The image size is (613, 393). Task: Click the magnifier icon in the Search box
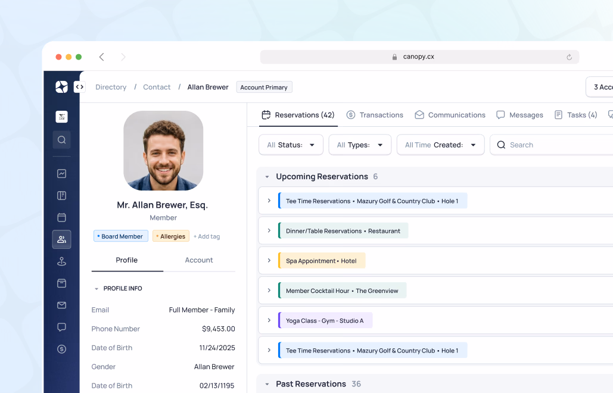pyautogui.click(x=501, y=145)
